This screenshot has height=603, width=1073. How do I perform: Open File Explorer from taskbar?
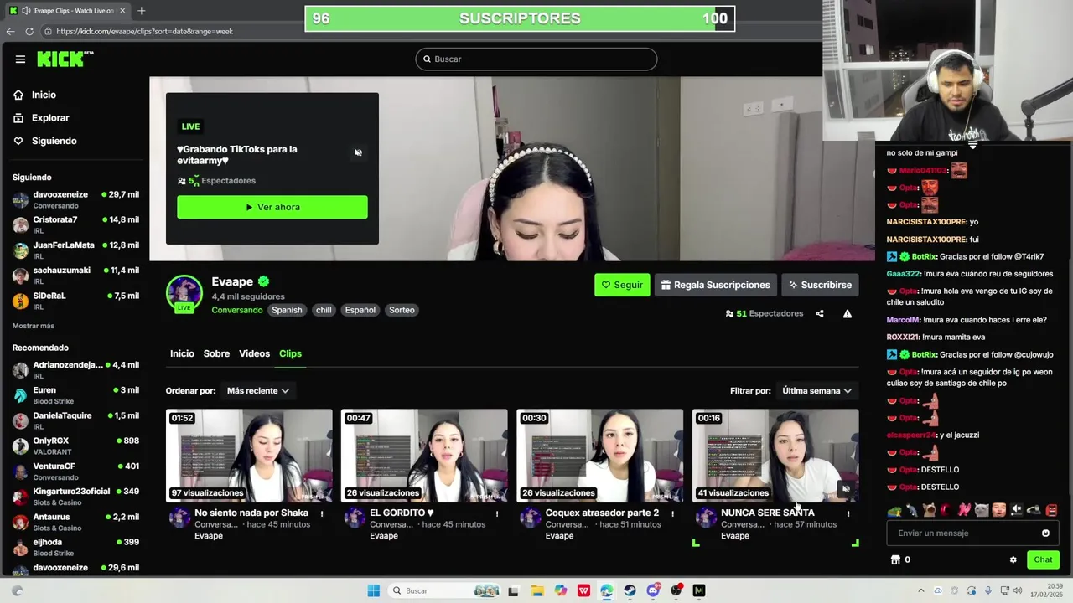click(537, 590)
